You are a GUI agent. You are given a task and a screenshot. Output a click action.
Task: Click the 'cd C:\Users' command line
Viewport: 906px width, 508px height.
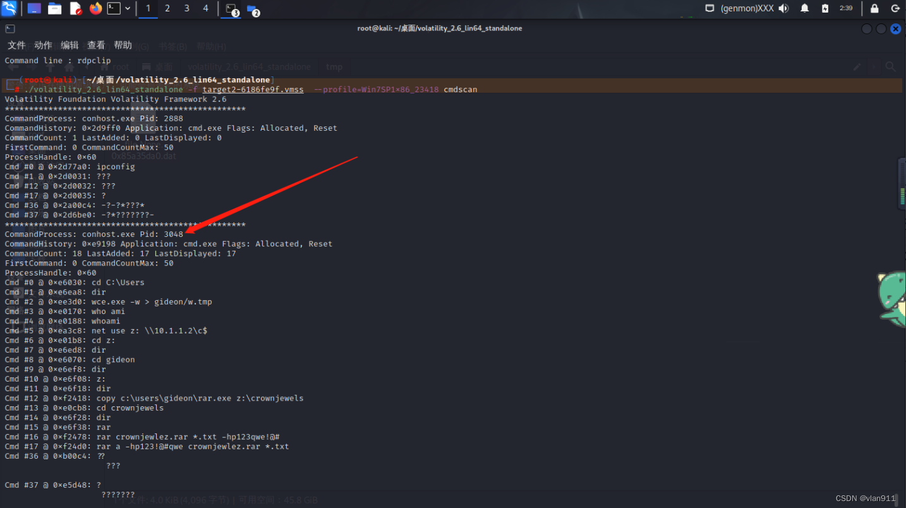75,282
